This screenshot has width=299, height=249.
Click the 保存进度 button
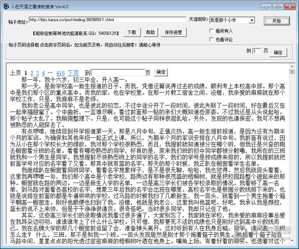click(173, 32)
